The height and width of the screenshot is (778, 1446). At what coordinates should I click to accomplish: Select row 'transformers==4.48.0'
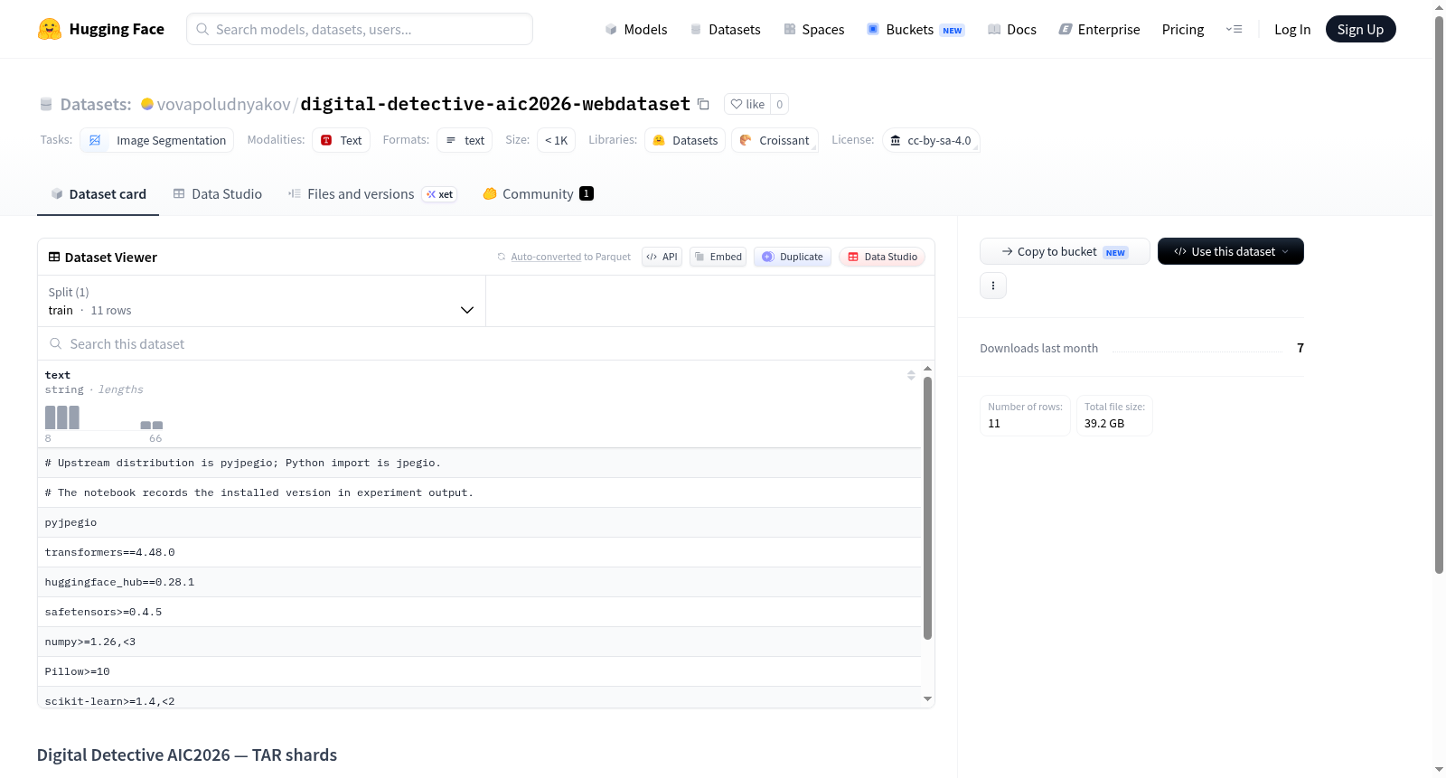[479, 552]
